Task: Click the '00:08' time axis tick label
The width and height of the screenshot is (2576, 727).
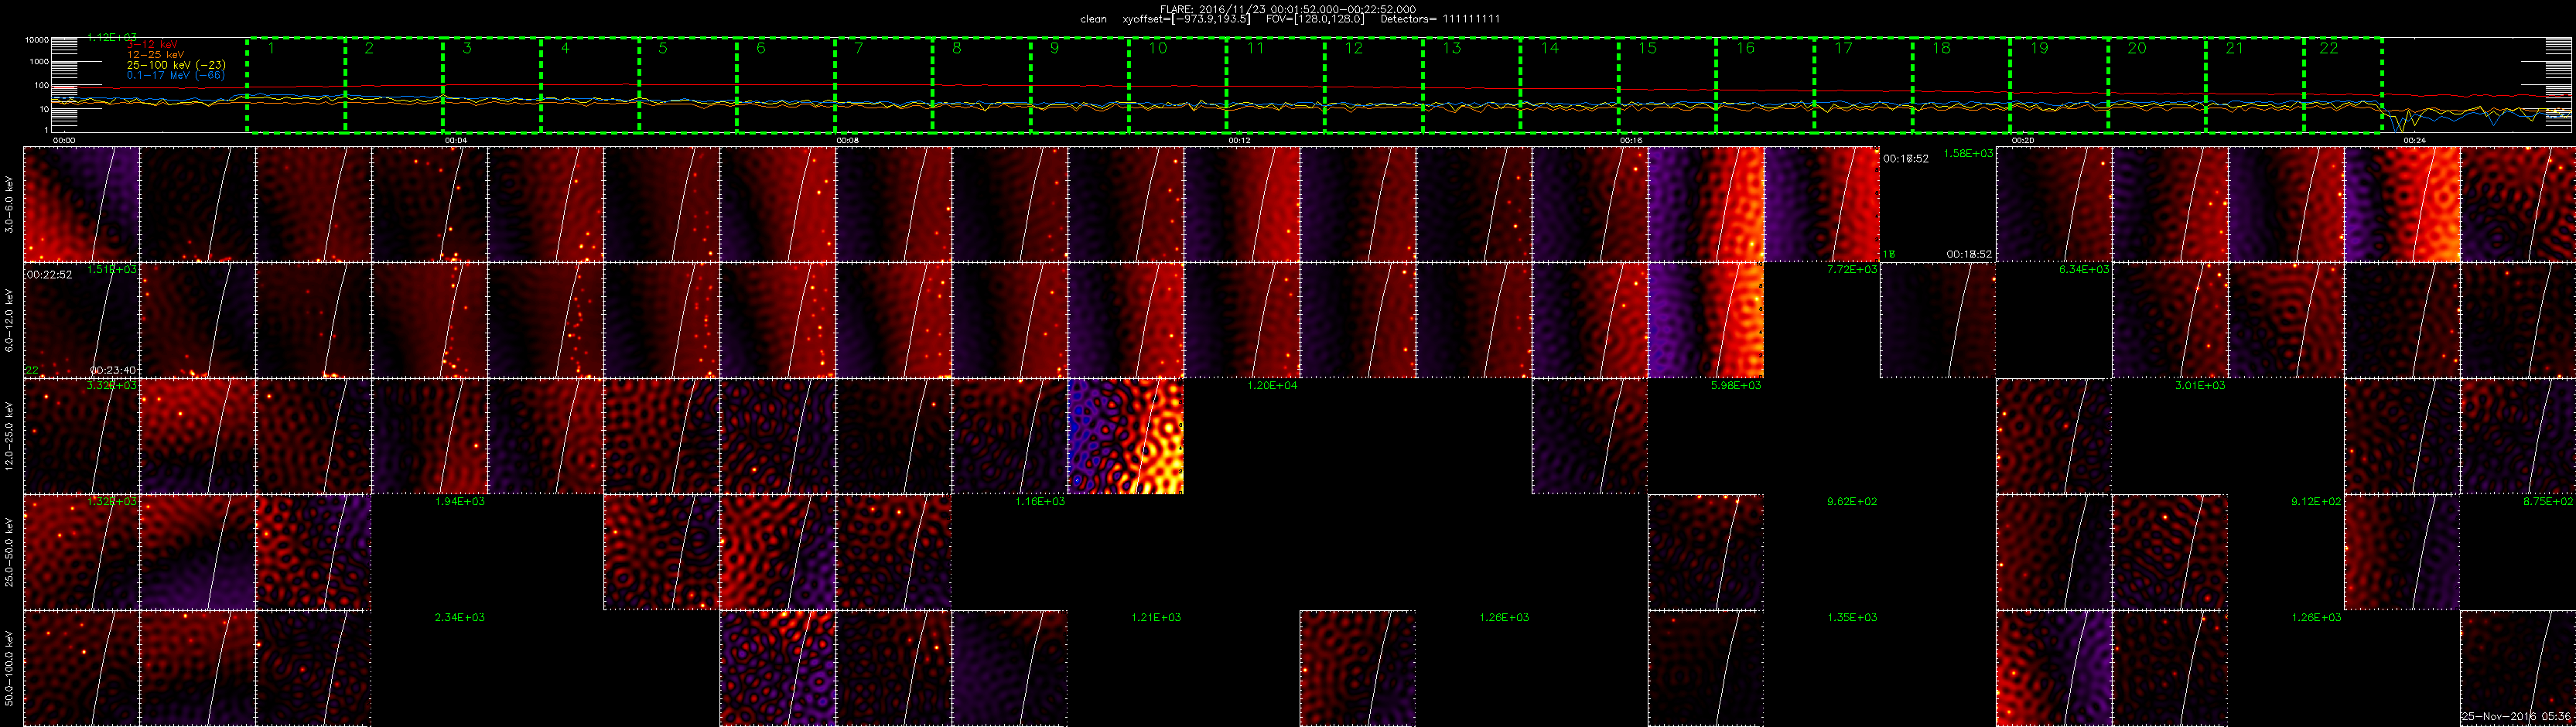Action: click(x=847, y=141)
